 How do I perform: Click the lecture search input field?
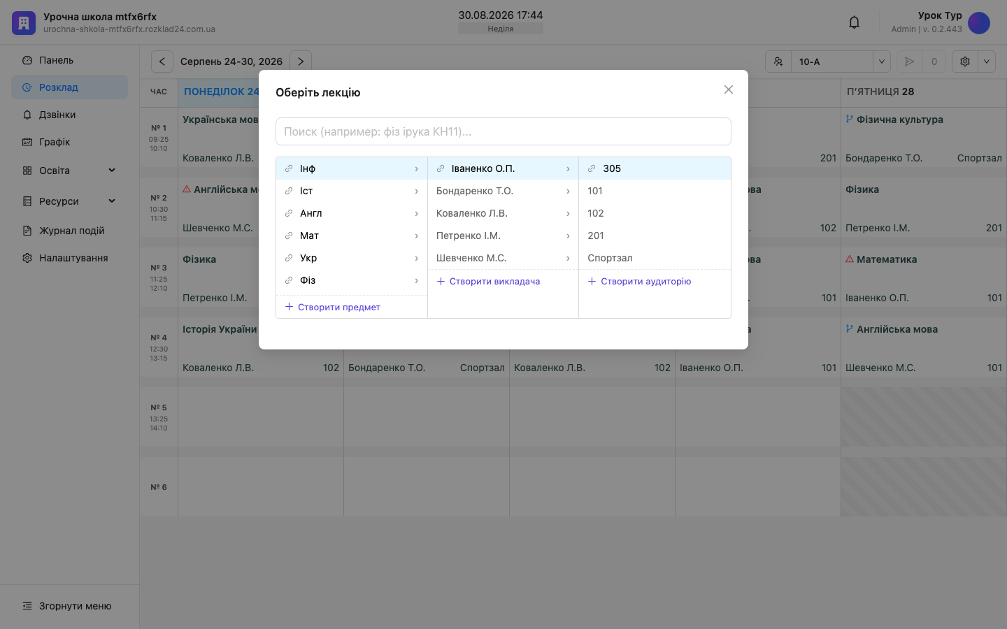(x=503, y=131)
